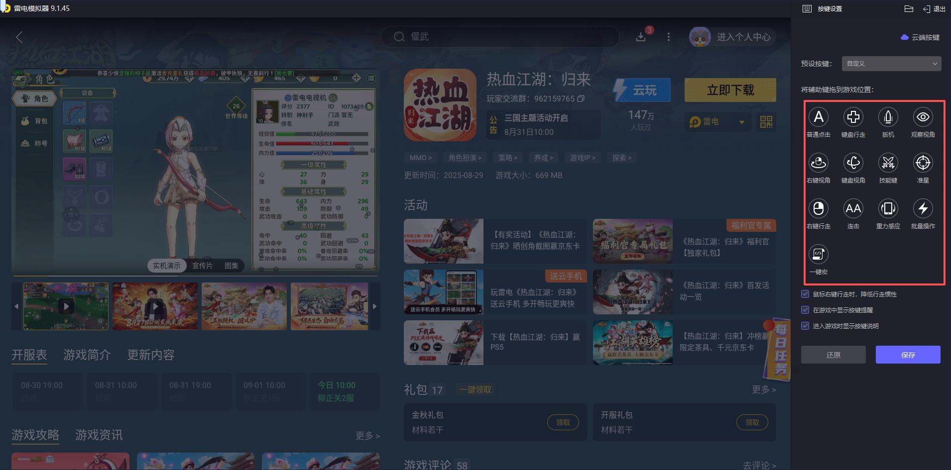Image resolution: width=951 pixels, height=470 pixels.
Task: Open the downloads icon with badge 3
Action: pos(641,37)
